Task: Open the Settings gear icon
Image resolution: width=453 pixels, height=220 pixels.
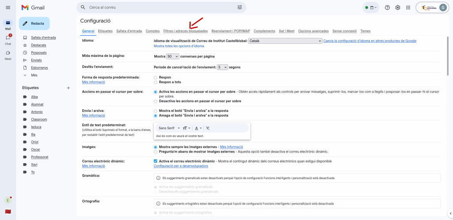Action: pyautogui.click(x=398, y=7)
